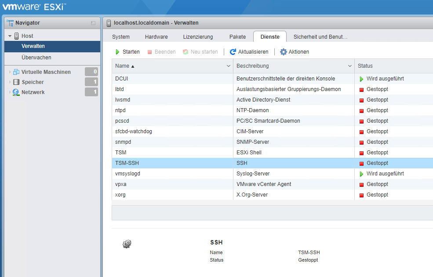Select the Lizenzierung tab
Image resolution: width=433 pixels, height=277 pixels.
pos(198,36)
